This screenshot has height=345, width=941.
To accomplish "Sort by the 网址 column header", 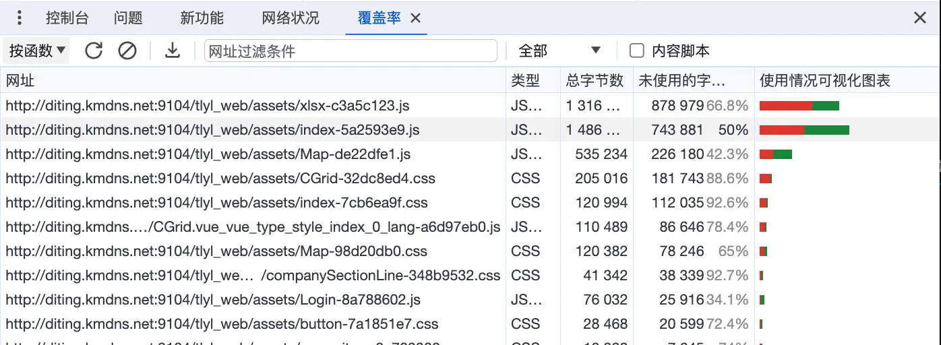I will [x=20, y=81].
